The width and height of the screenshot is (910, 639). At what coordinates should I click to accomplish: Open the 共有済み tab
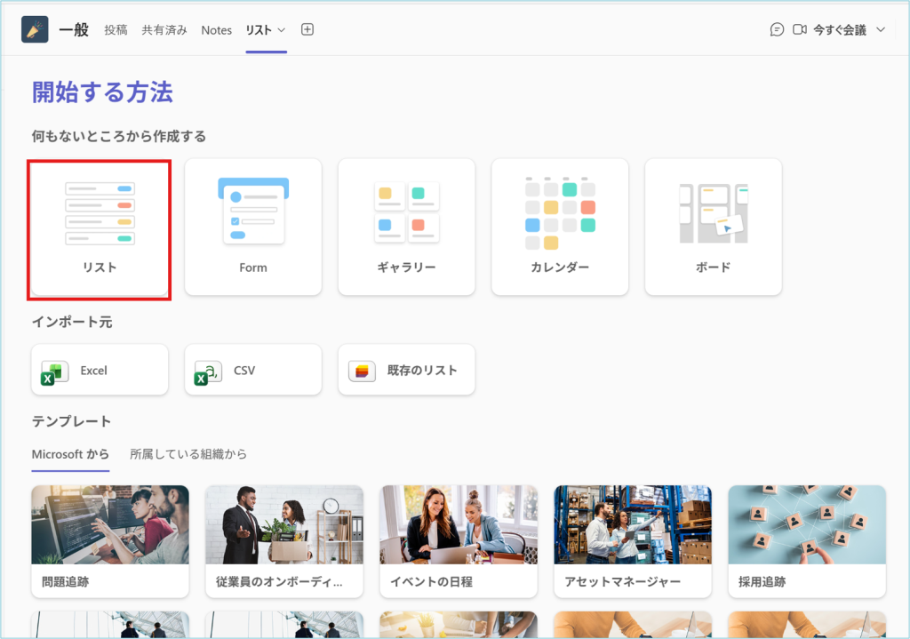click(164, 30)
